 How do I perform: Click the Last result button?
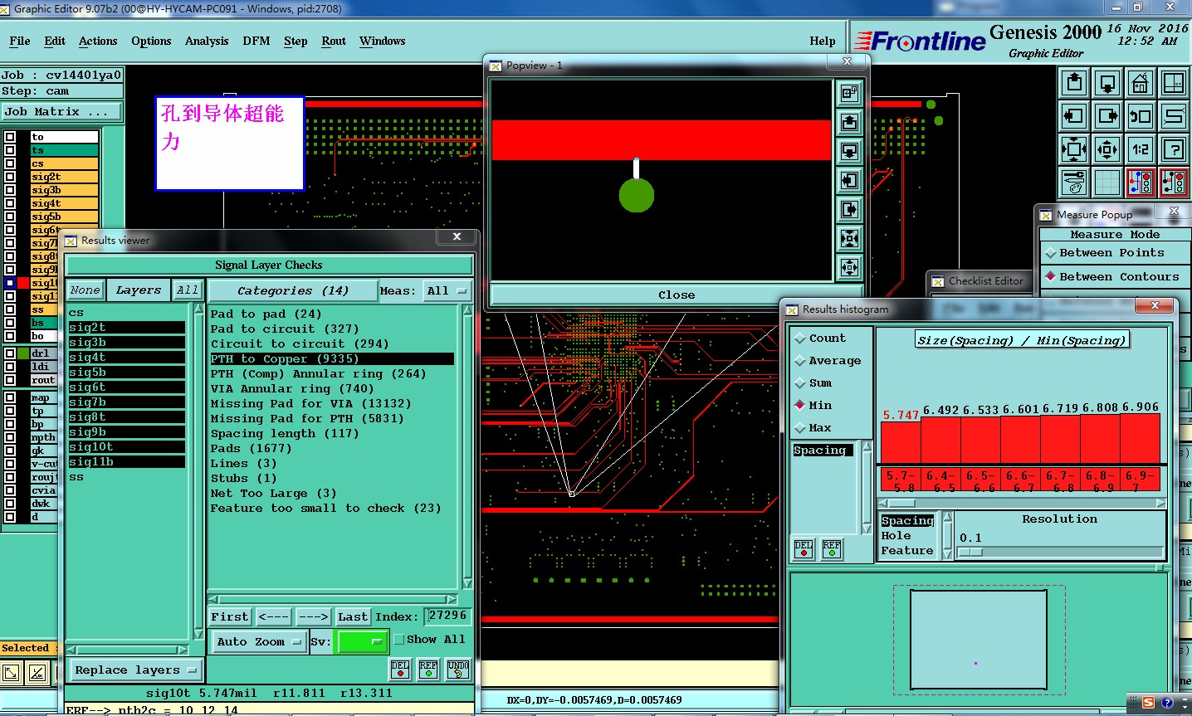pyautogui.click(x=353, y=616)
